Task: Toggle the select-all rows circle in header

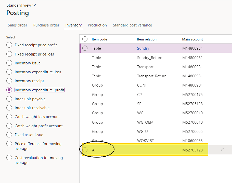Action: (85, 39)
